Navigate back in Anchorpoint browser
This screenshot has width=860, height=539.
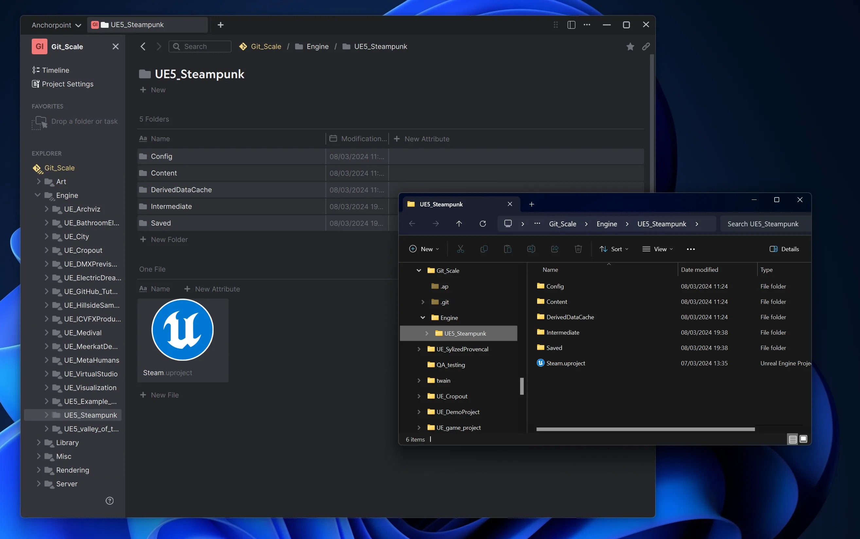(143, 47)
